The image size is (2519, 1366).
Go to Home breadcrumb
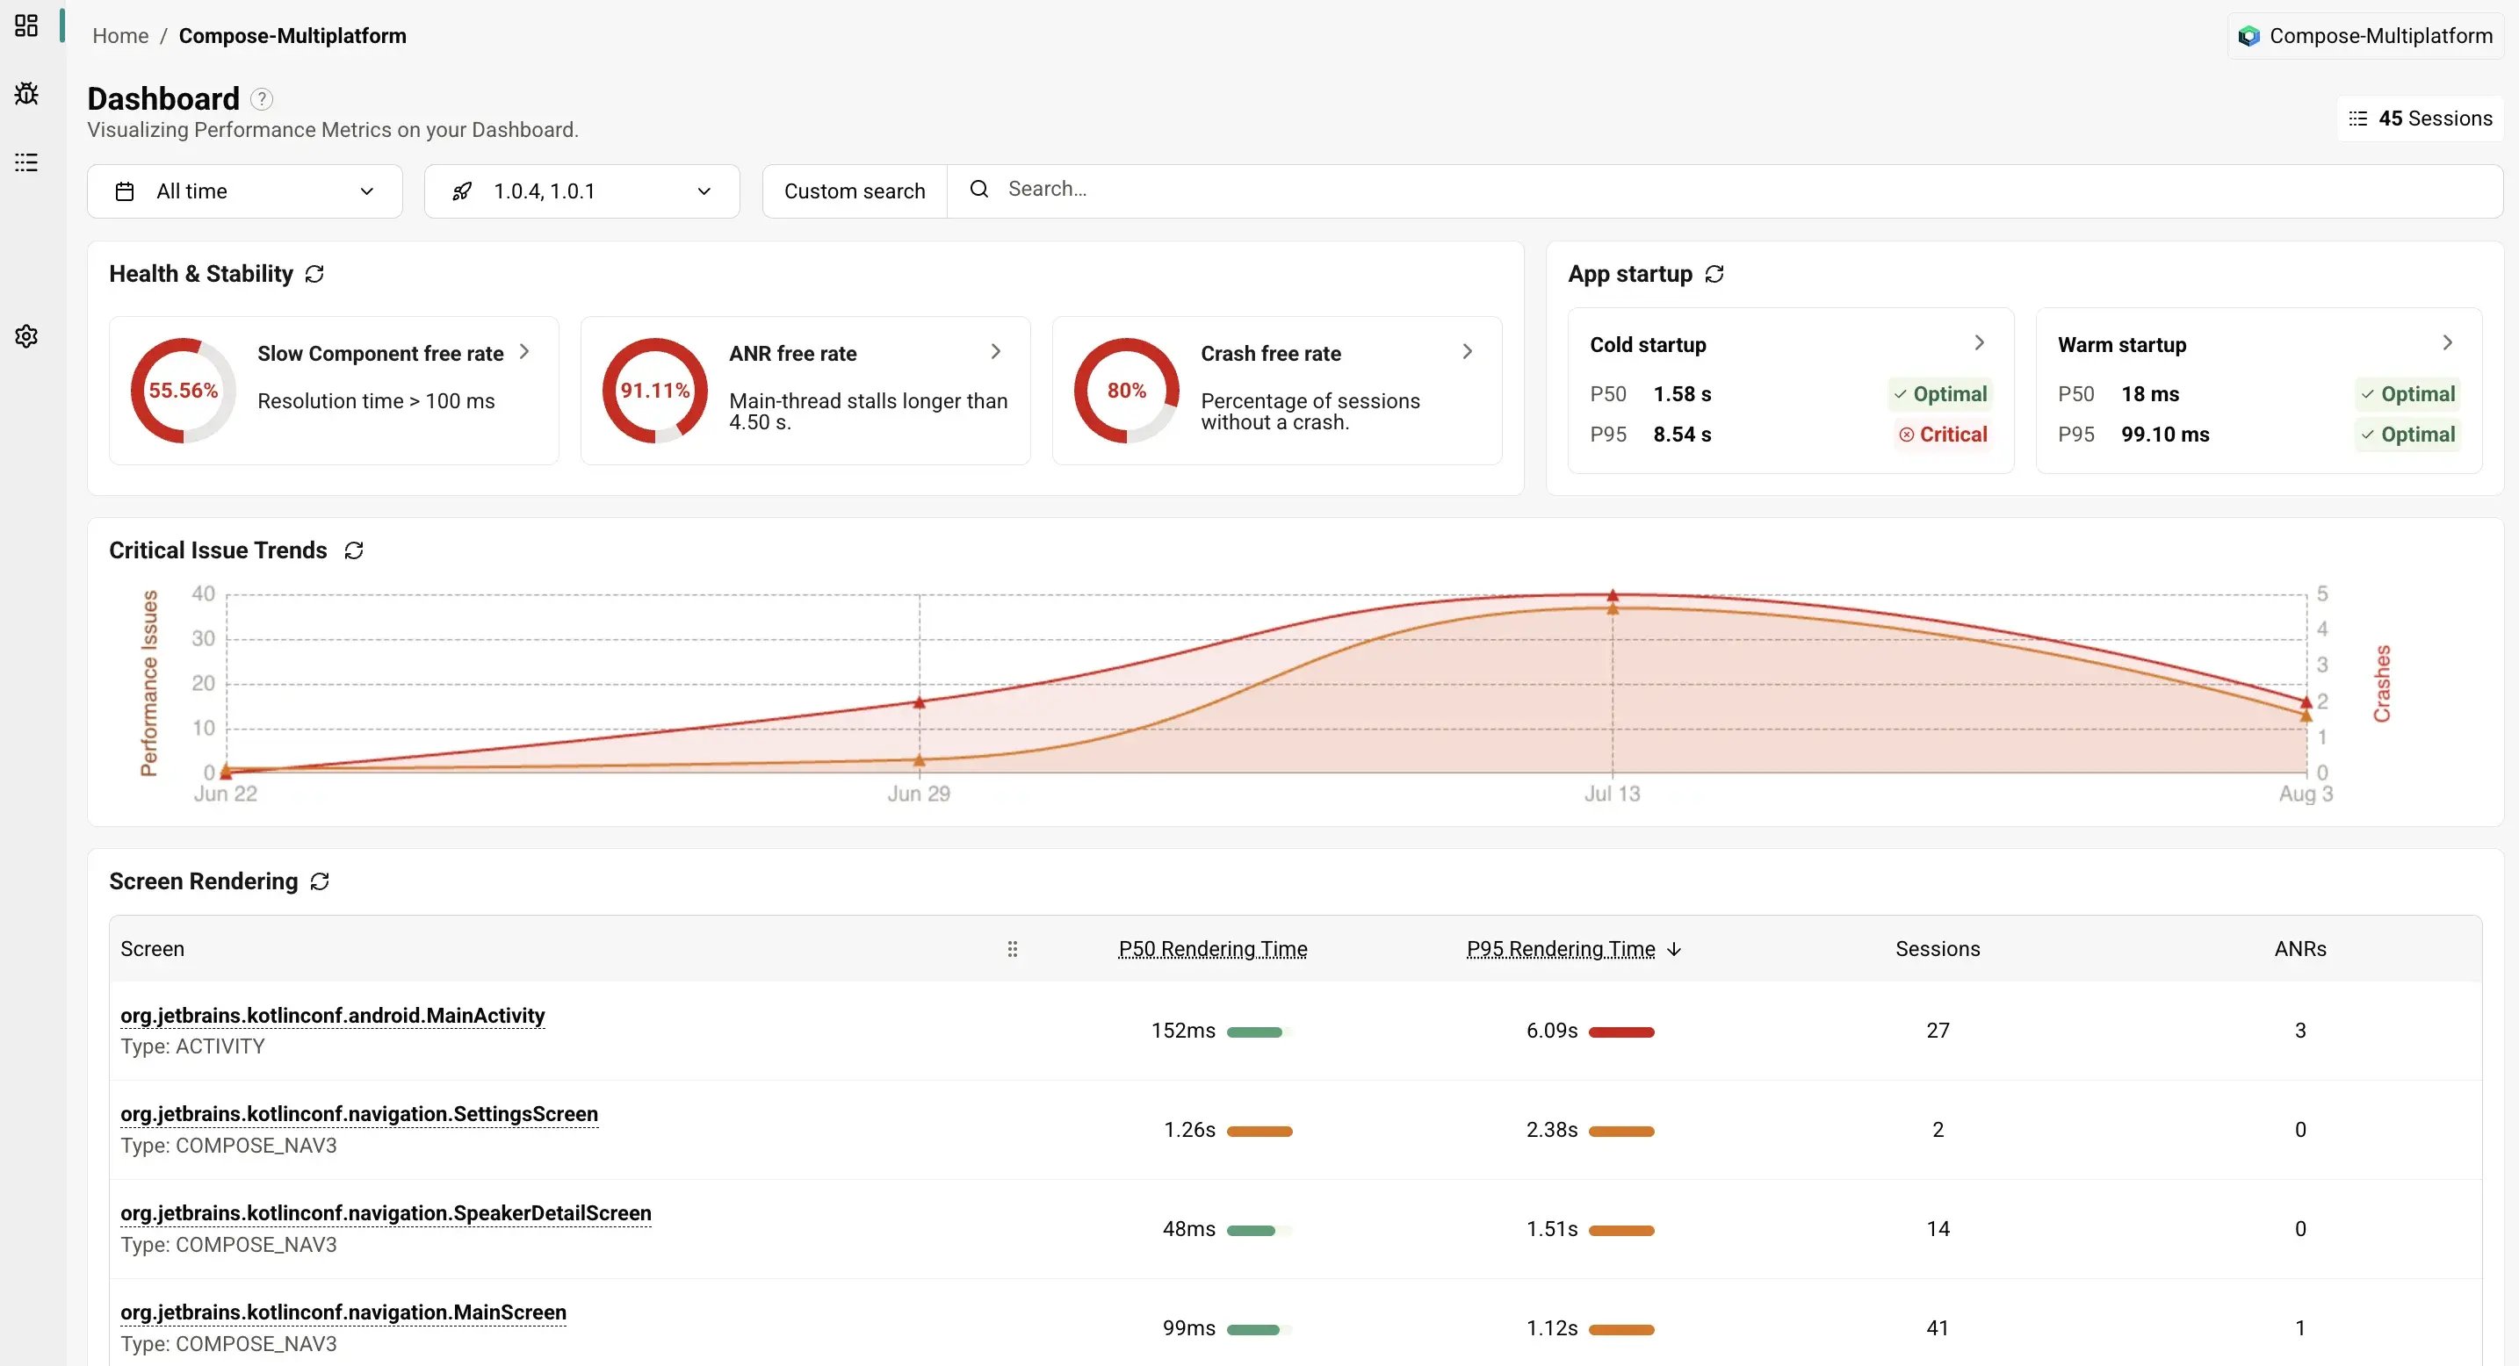pyautogui.click(x=120, y=36)
